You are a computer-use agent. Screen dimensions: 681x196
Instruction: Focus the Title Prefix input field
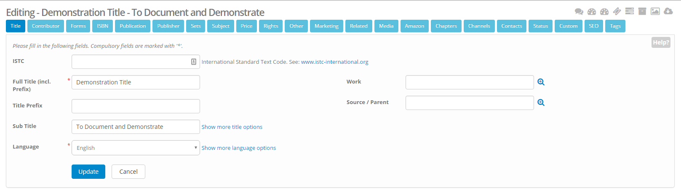click(136, 106)
